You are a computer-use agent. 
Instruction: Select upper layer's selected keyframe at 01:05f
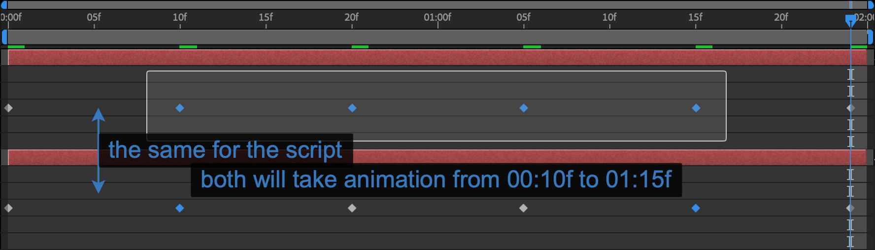click(524, 108)
